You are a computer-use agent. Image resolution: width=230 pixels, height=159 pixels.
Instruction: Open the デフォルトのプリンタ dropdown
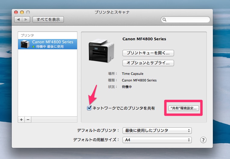pos(157,130)
